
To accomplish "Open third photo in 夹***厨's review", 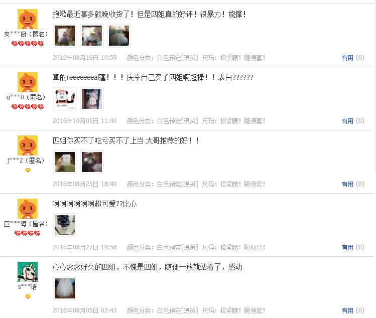I will pos(119,36).
